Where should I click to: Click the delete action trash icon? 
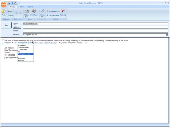[86, 43]
